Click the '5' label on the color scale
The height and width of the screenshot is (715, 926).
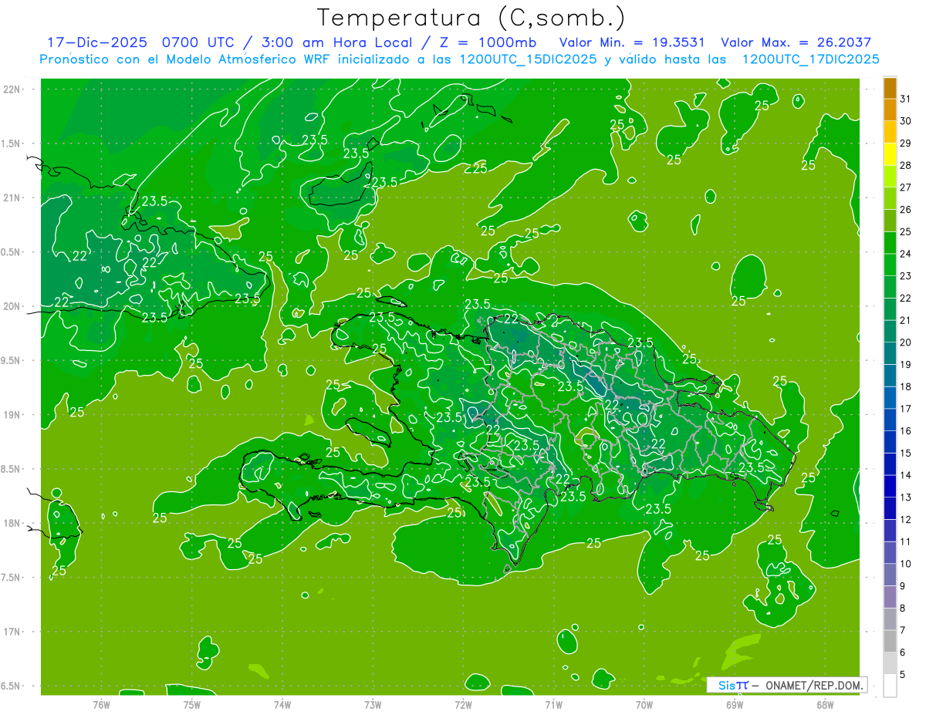tap(904, 675)
